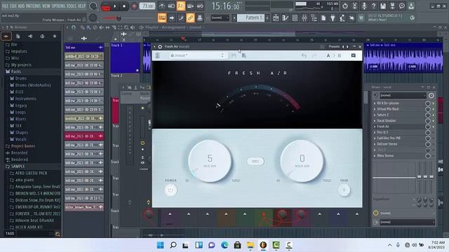Expand the Packs folder in browser

[x=15, y=71]
